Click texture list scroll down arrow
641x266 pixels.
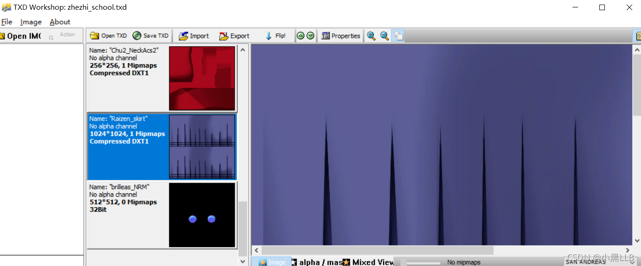point(243,261)
